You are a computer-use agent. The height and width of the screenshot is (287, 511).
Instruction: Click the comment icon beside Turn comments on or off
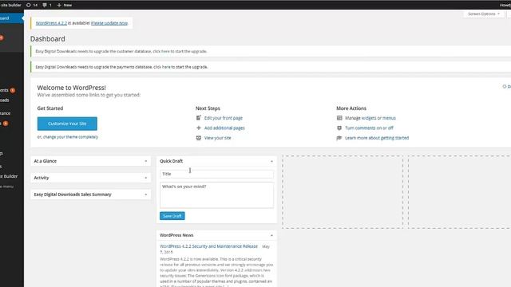[339, 128]
